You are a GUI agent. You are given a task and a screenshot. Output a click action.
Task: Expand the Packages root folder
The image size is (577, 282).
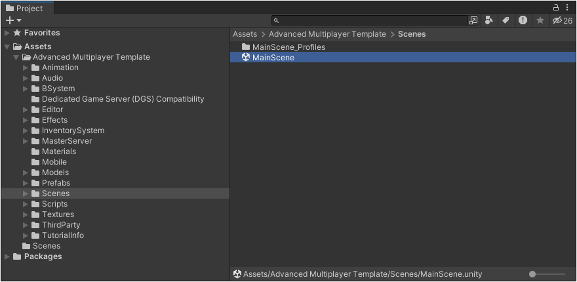click(7, 256)
